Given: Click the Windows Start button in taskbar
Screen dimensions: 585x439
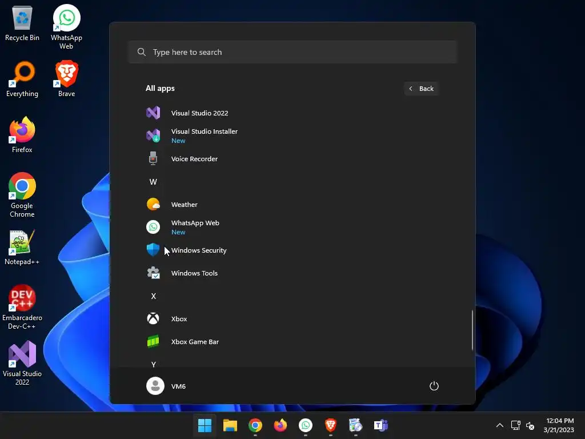Looking at the screenshot, I should 205,425.
